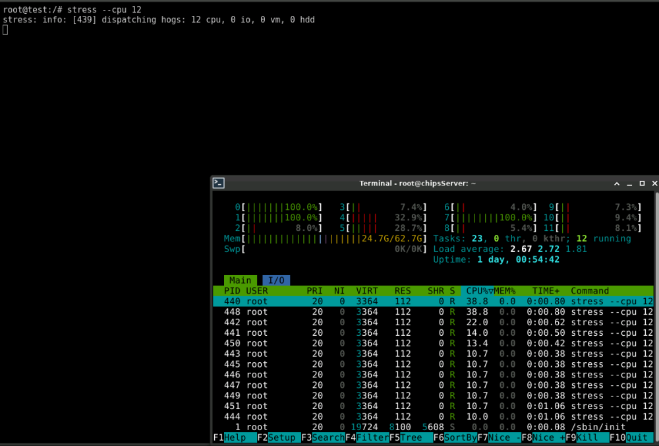The height and width of the screenshot is (446, 659).
Task: Sort by the MEM% column header
Action: click(x=505, y=291)
